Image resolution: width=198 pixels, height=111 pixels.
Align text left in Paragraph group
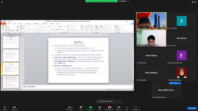coord(52,30)
